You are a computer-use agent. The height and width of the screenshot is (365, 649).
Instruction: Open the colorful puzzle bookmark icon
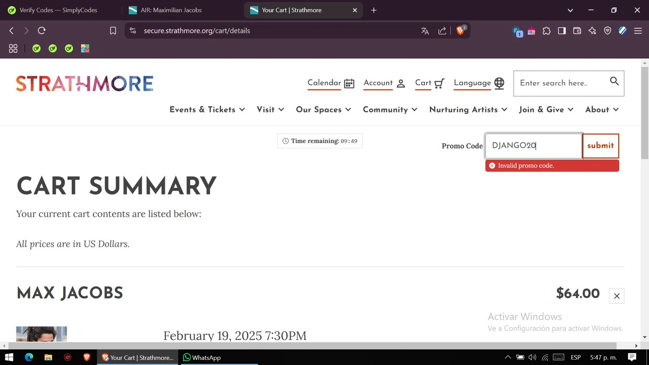pyautogui.click(x=85, y=48)
